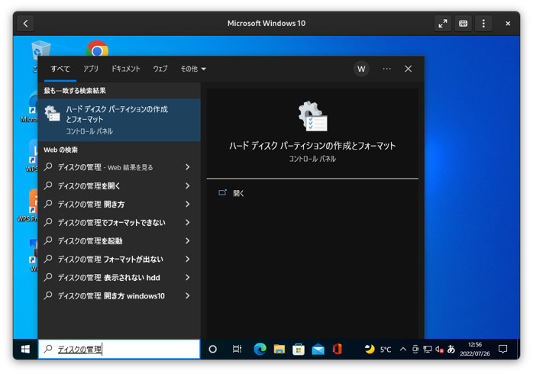Expand arrow for ディスクの管理 Web 結果を見る
The height and width of the screenshot is (374, 533).
click(x=187, y=167)
